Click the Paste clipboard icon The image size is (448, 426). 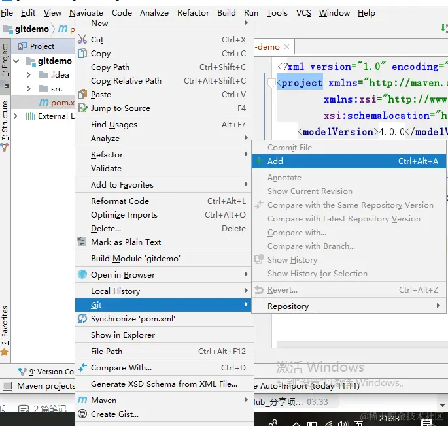coord(82,94)
